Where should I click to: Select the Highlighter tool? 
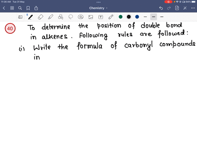pyautogui.click(x=50, y=17)
